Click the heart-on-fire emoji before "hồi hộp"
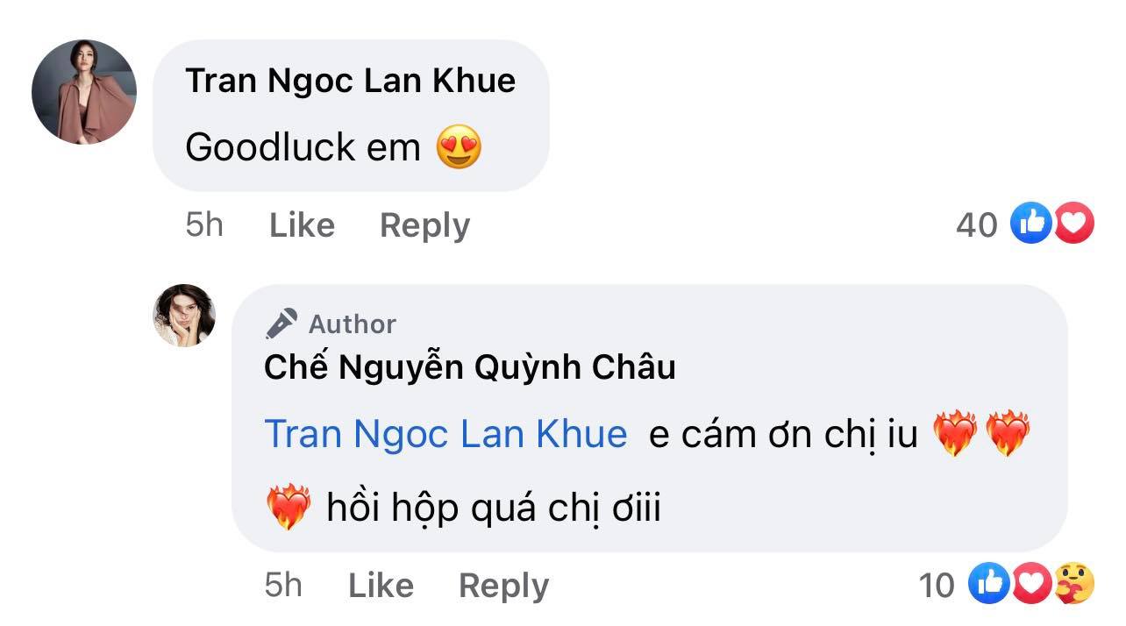The height and width of the screenshot is (626, 1126). [288, 508]
